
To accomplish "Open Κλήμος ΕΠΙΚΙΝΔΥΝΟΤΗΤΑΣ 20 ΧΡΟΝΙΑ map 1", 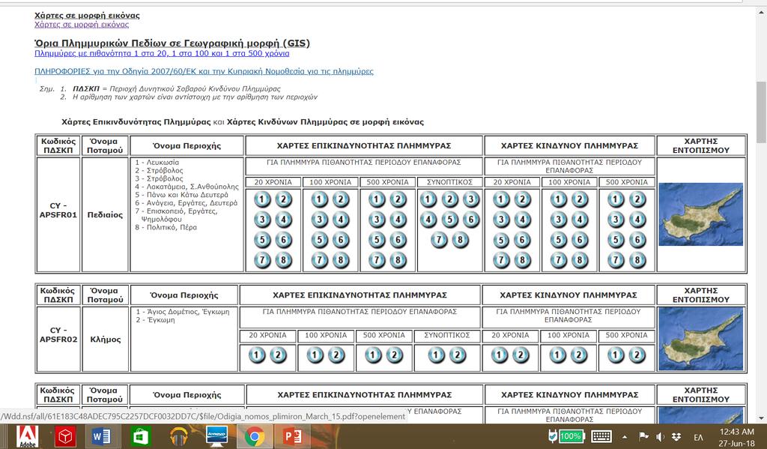I will tap(257, 355).
